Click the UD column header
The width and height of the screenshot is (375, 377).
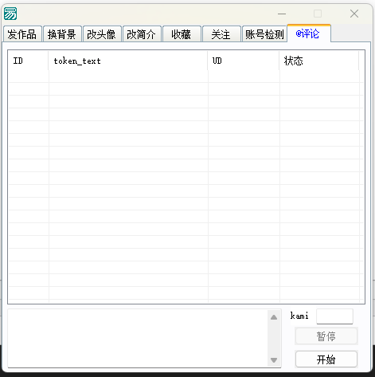click(x=244, y=61)
